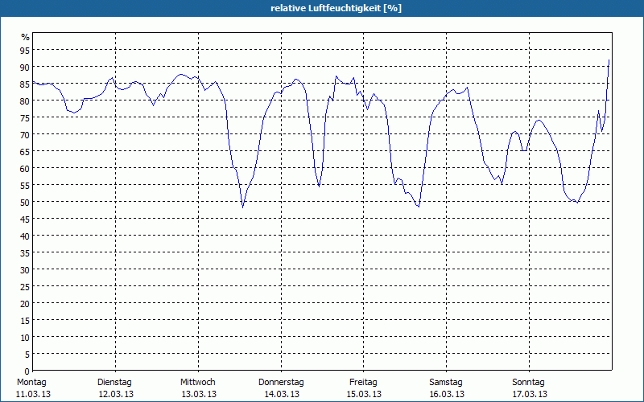The image size is (644, 402).
Task: Click the 'Mittwoch' axis label
Action: click(198, 382)
